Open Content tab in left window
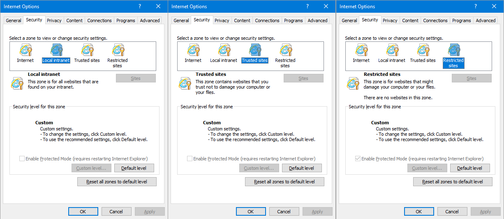The width and height of the screenshot is (504, 219). 74,21
